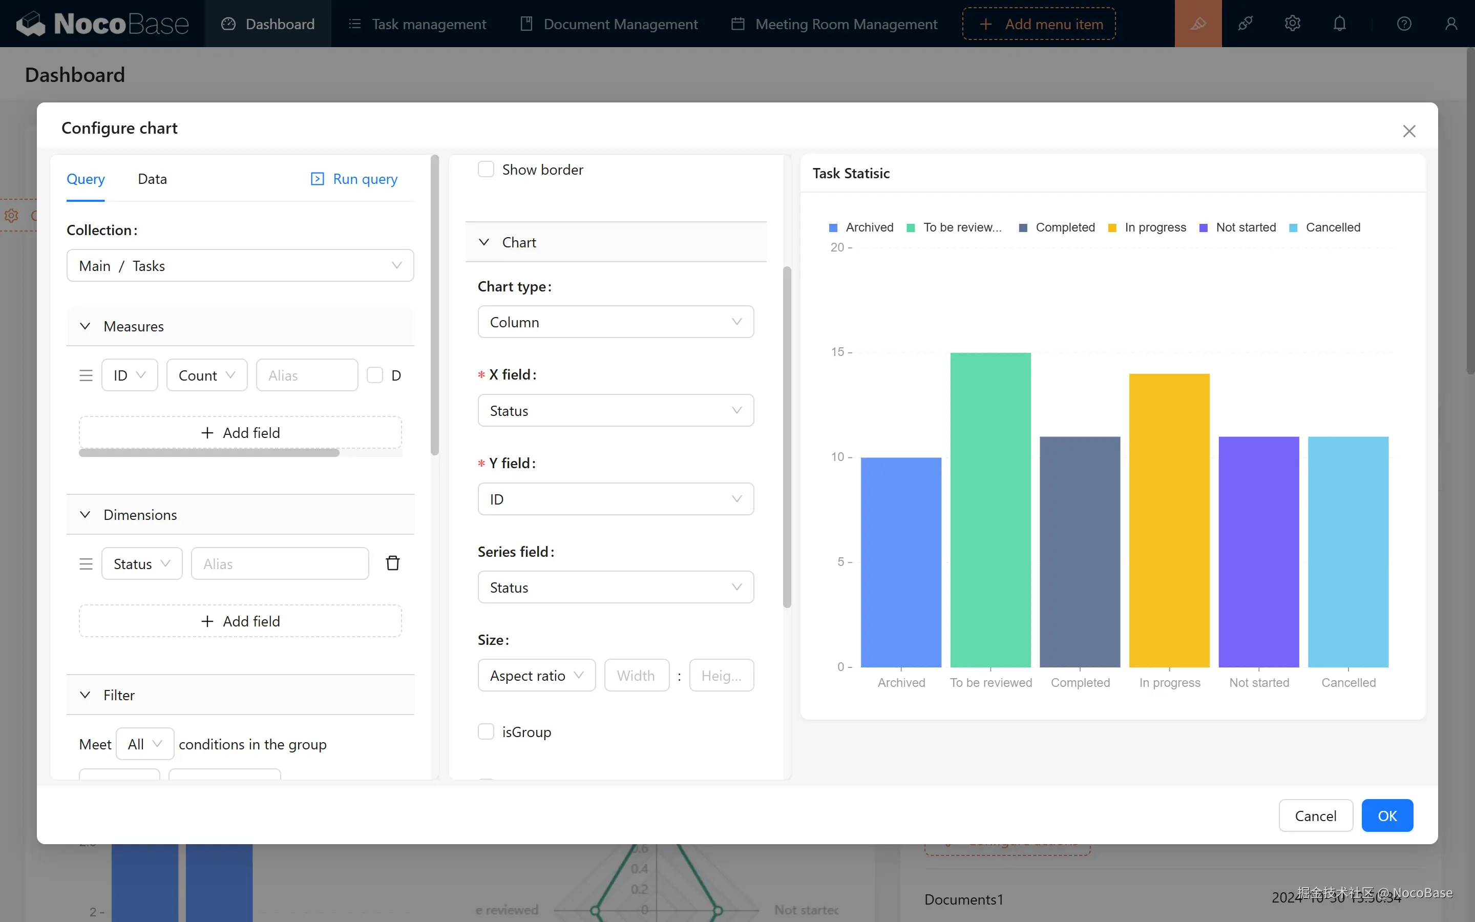This screenshot has width=1475, height=922.
Task: Open the settings gear in top bar
Action: [1292, 24]
